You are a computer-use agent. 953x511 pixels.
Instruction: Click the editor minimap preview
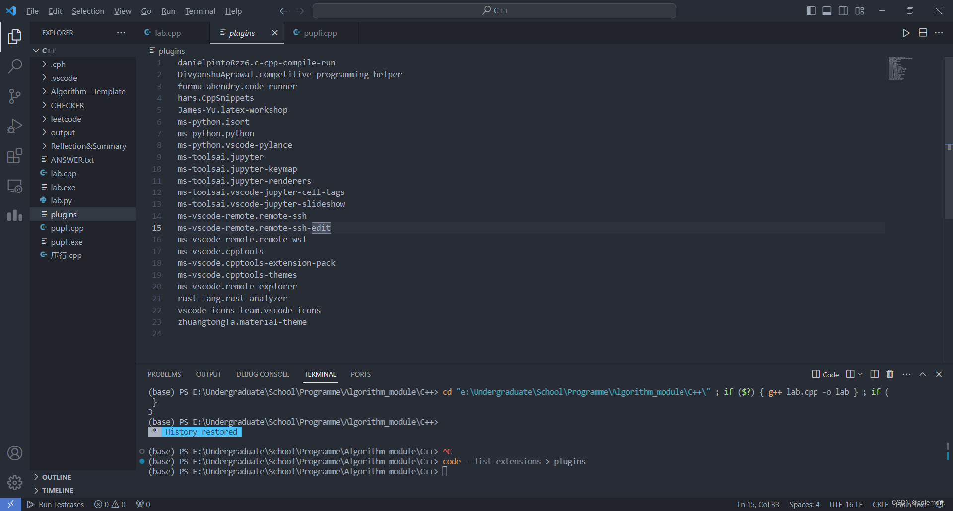pos(900,68)
